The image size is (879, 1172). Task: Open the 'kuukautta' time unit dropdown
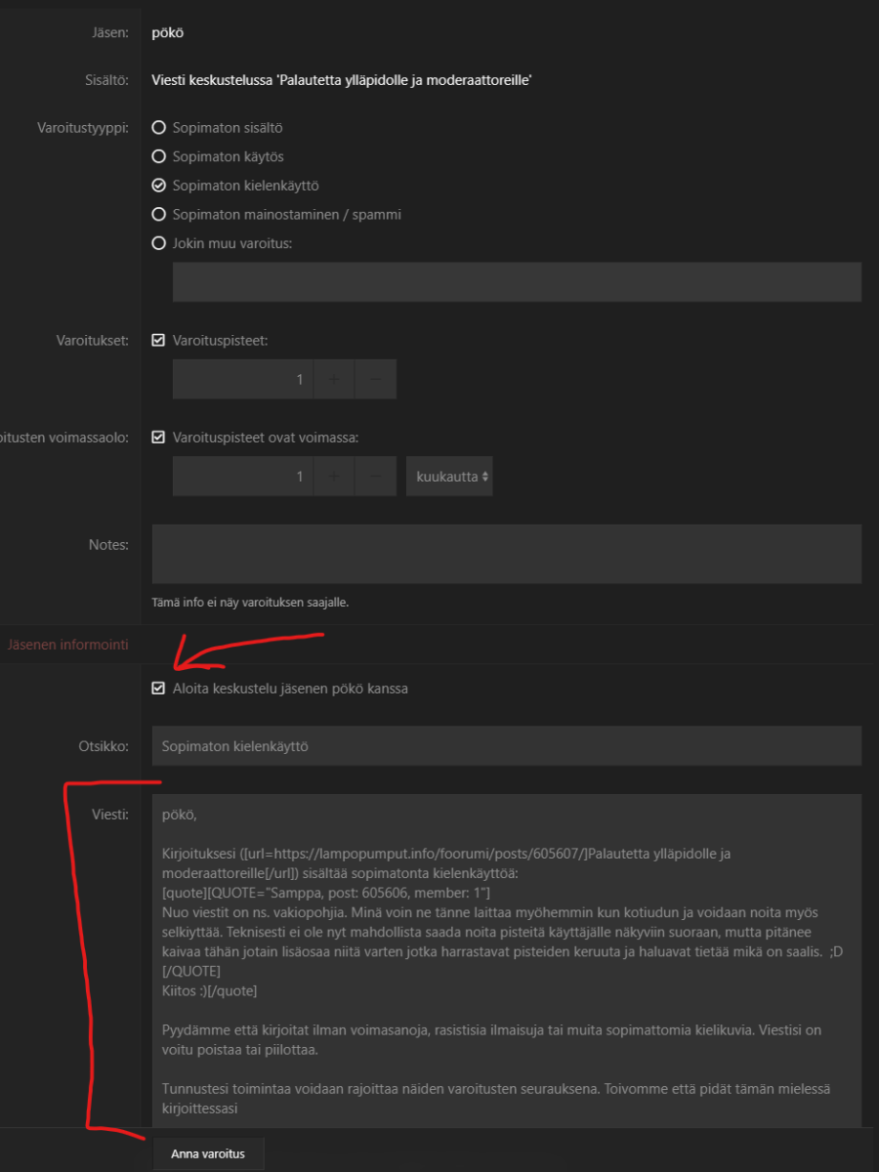(x=449, y=477)
